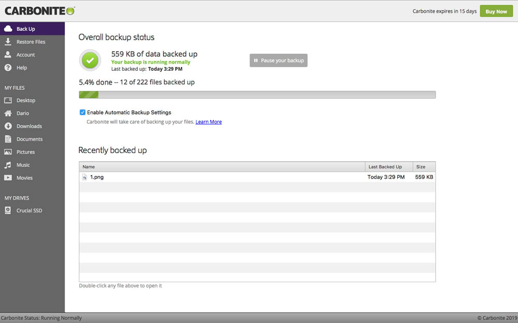Select the Pictures image icon
The width and height of the screenshot is (518, 323).
click(x=8, y=152)
